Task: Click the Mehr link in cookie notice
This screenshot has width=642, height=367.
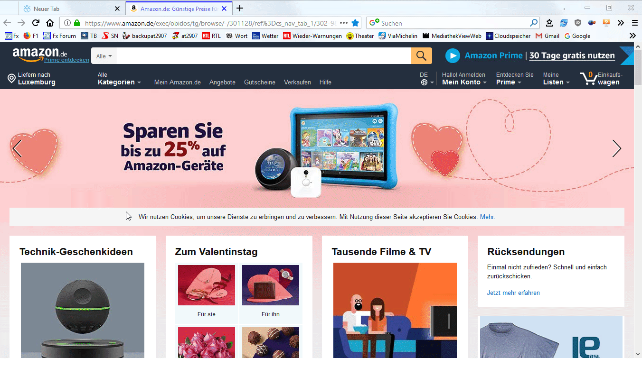Action: tap(487, 217)
